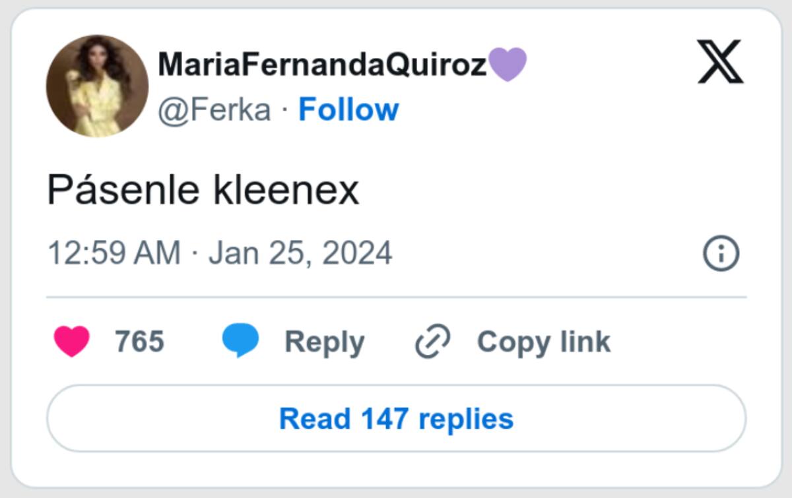Click the 12:59 AM time text

[114, 253]
